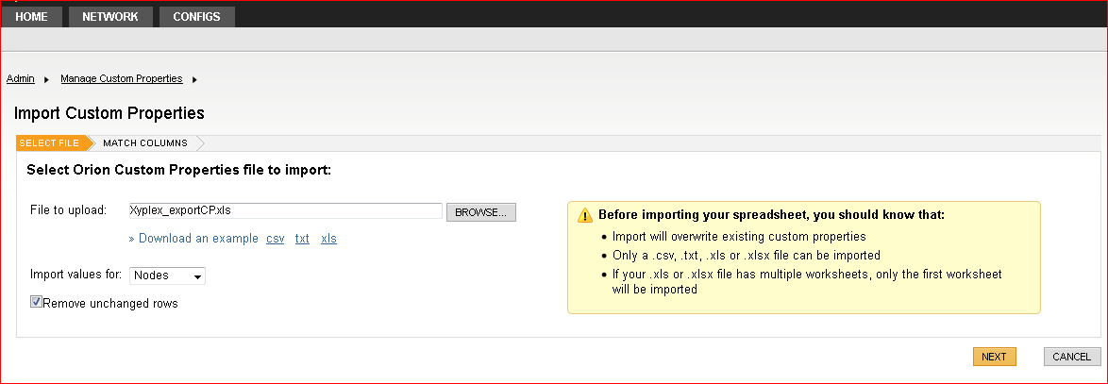Open Manage Custom Properties breadcrumb

(122, 78)
